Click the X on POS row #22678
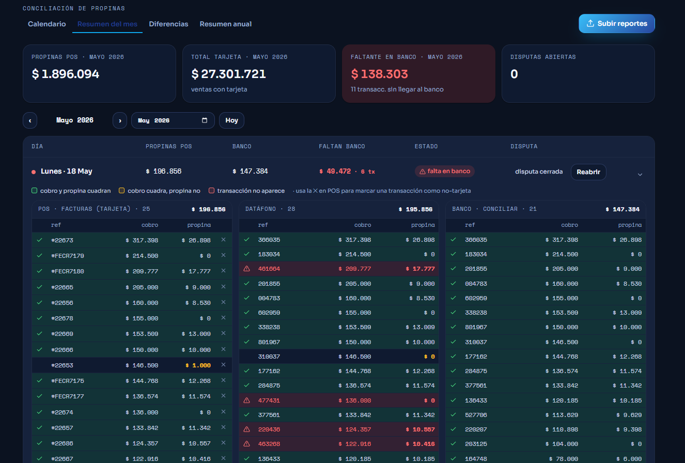Viewport: 685px width, 463px height. [223, 318]
